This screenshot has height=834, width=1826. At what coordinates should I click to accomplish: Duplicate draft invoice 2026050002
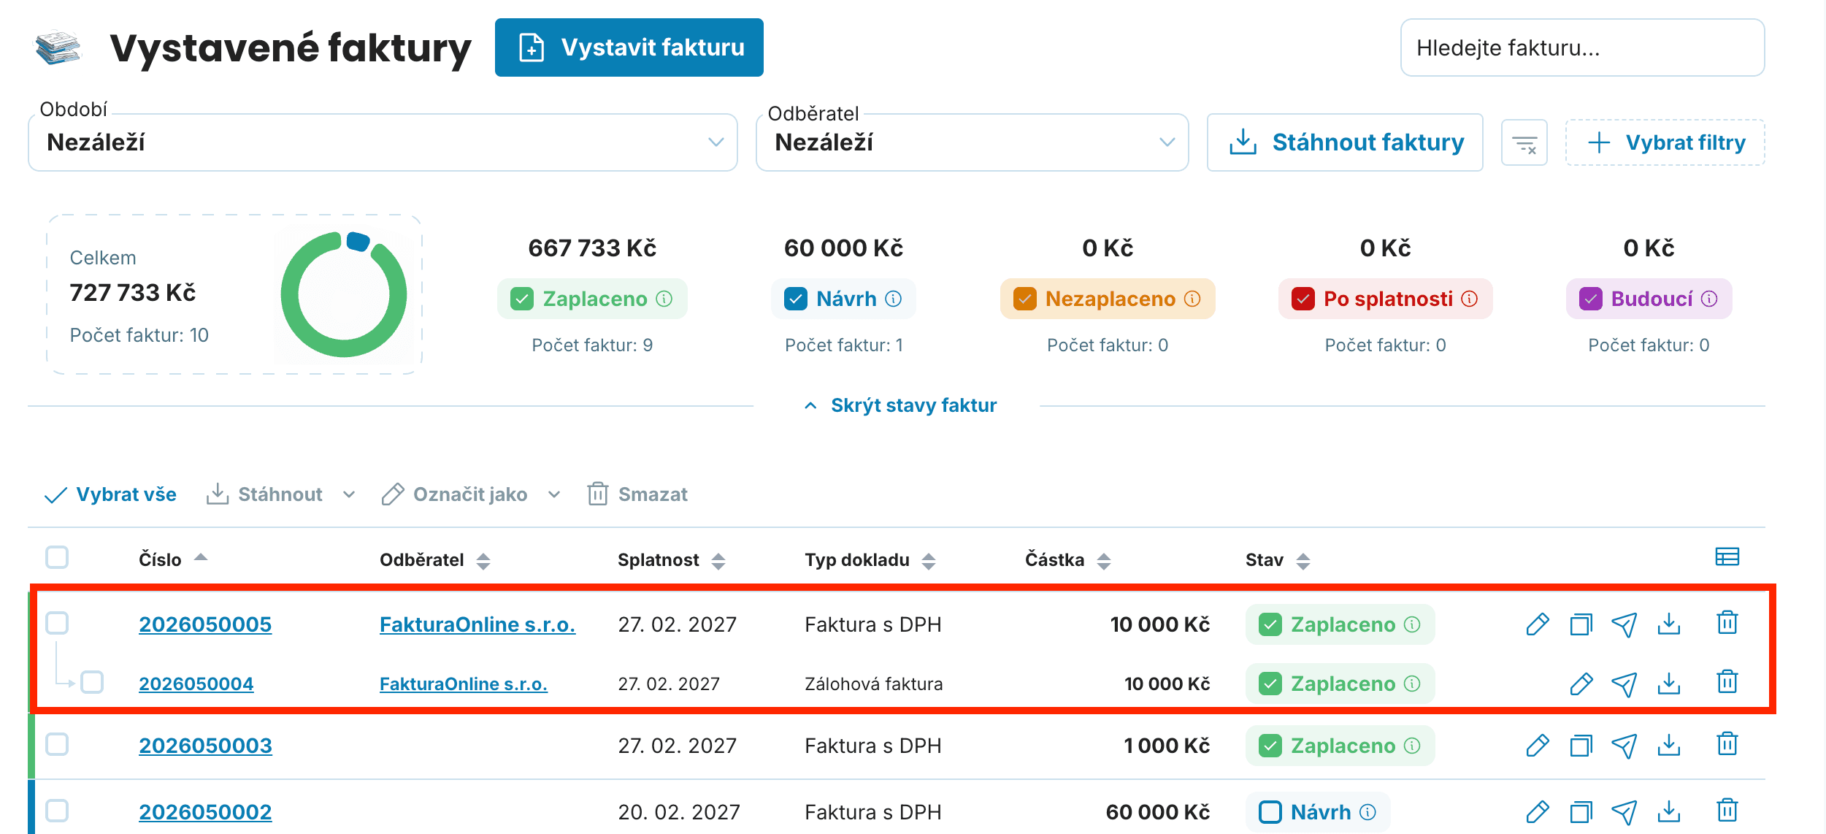(1581, 812)
